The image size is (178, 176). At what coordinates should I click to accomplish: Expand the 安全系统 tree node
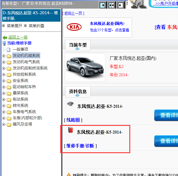tap(4, 81)
